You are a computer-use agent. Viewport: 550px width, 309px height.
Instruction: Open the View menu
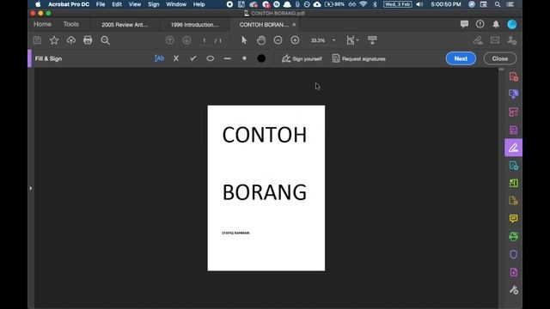(x=135, y=4)
